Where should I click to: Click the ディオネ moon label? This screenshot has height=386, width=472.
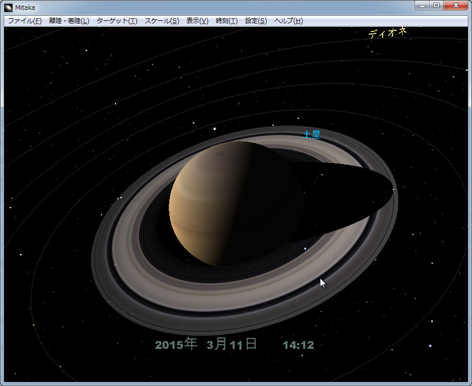388,32
